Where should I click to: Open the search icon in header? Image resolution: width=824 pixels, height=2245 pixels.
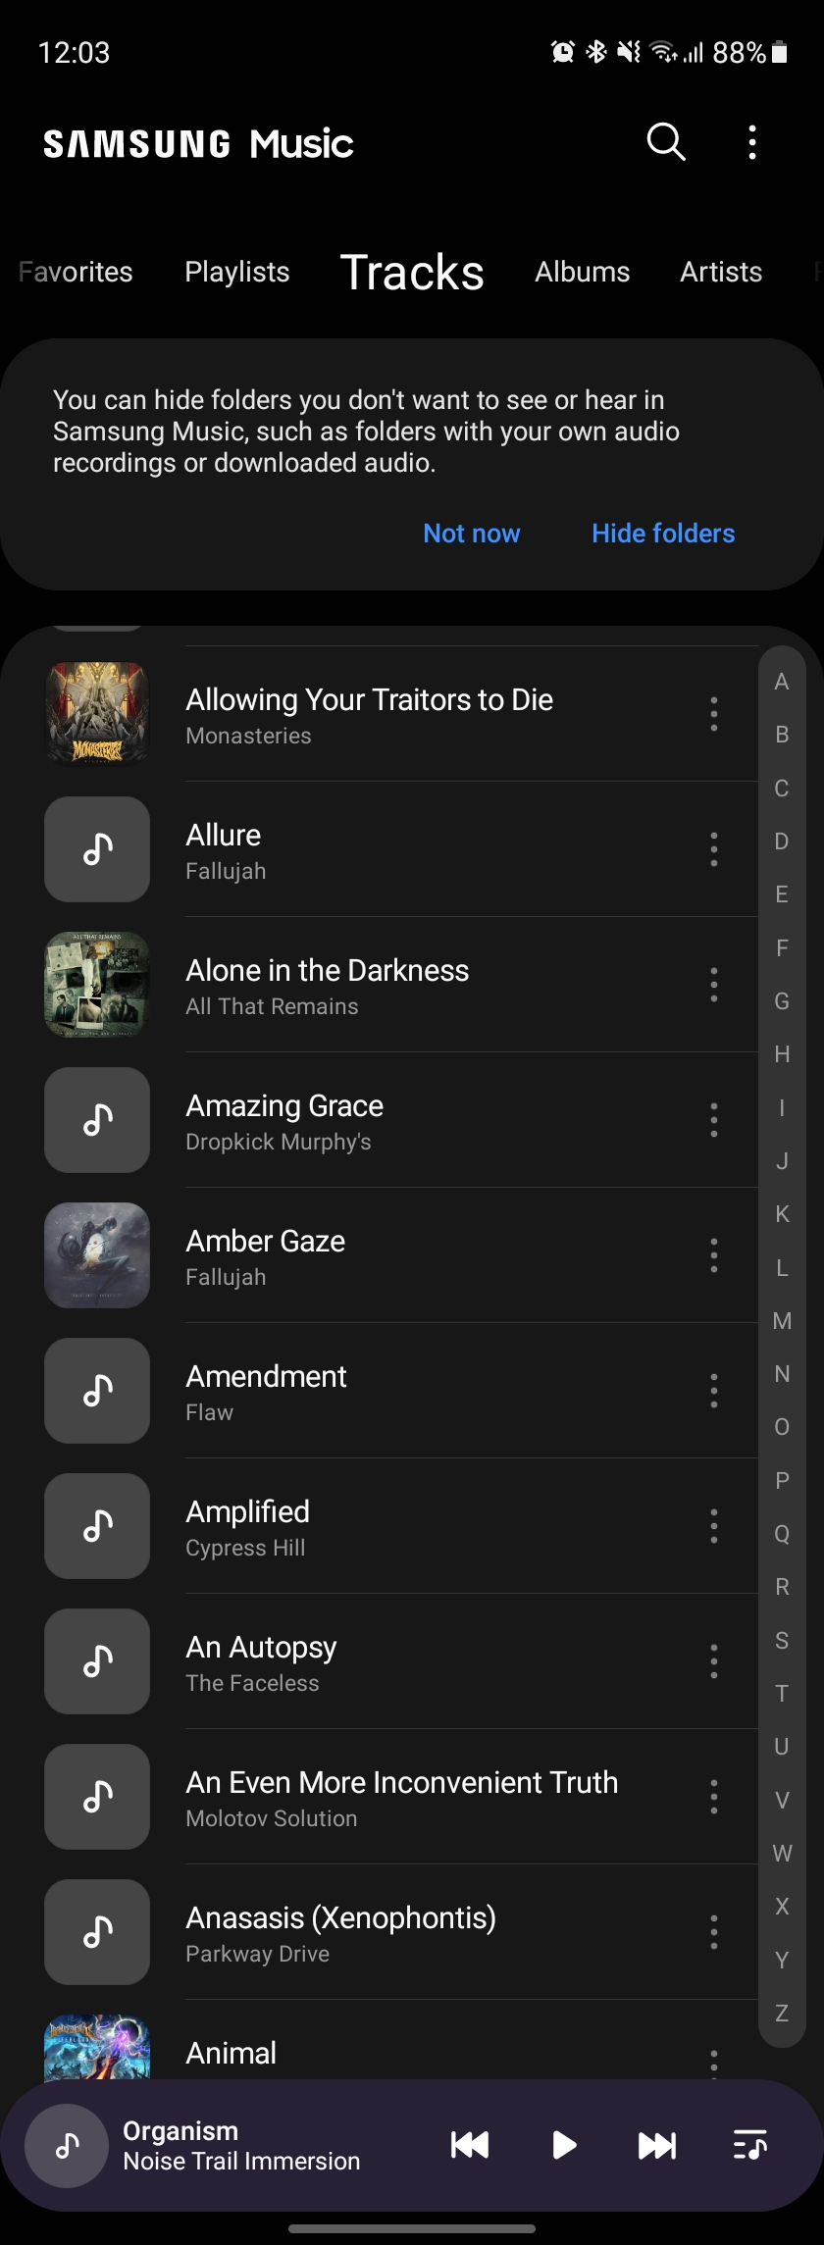pyautogui.click(x=666, y=142)
